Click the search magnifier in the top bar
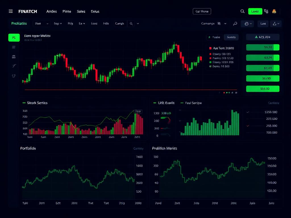Screen dimensions: 291x218 tap(242, 11)
